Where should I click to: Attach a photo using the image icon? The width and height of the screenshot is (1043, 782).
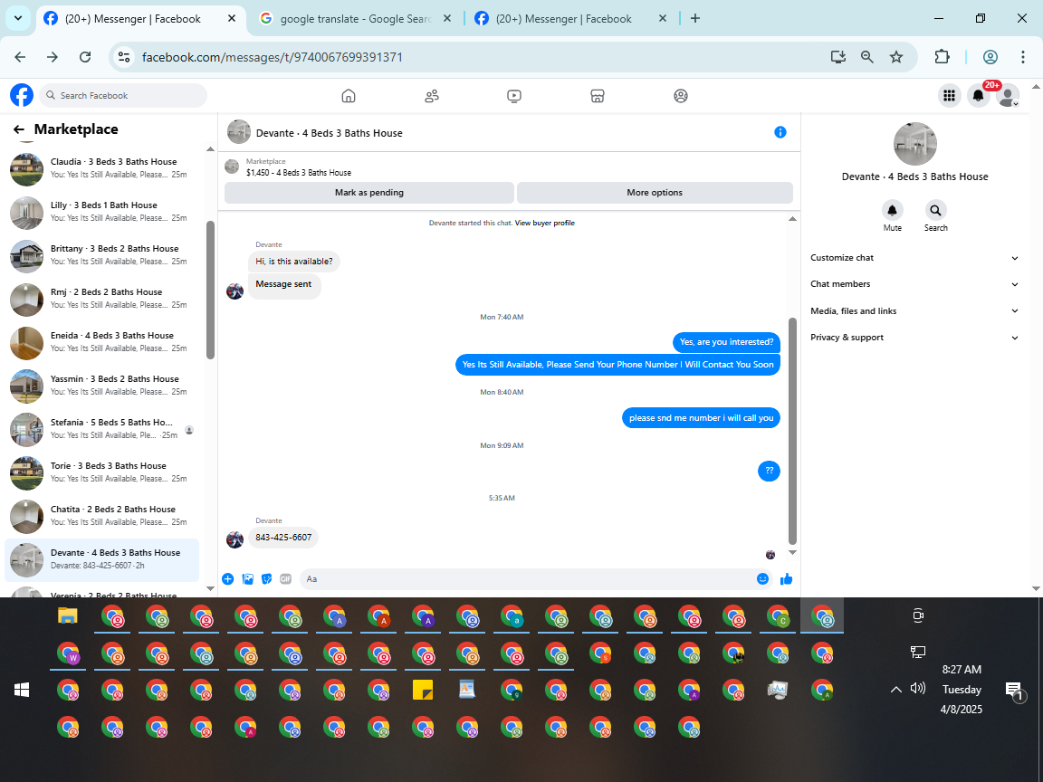[247, 579]
